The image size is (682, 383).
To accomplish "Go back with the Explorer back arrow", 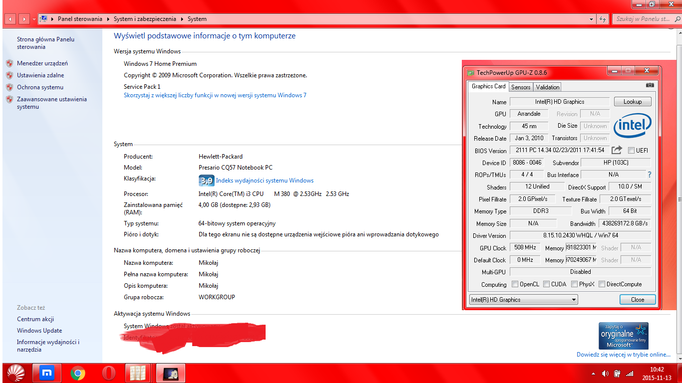I will coord(11,19).
